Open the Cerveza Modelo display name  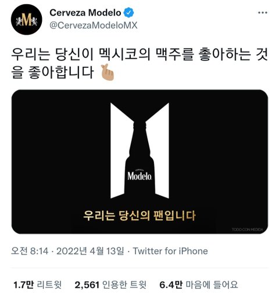pyautogui.click(x=85, y=13)
